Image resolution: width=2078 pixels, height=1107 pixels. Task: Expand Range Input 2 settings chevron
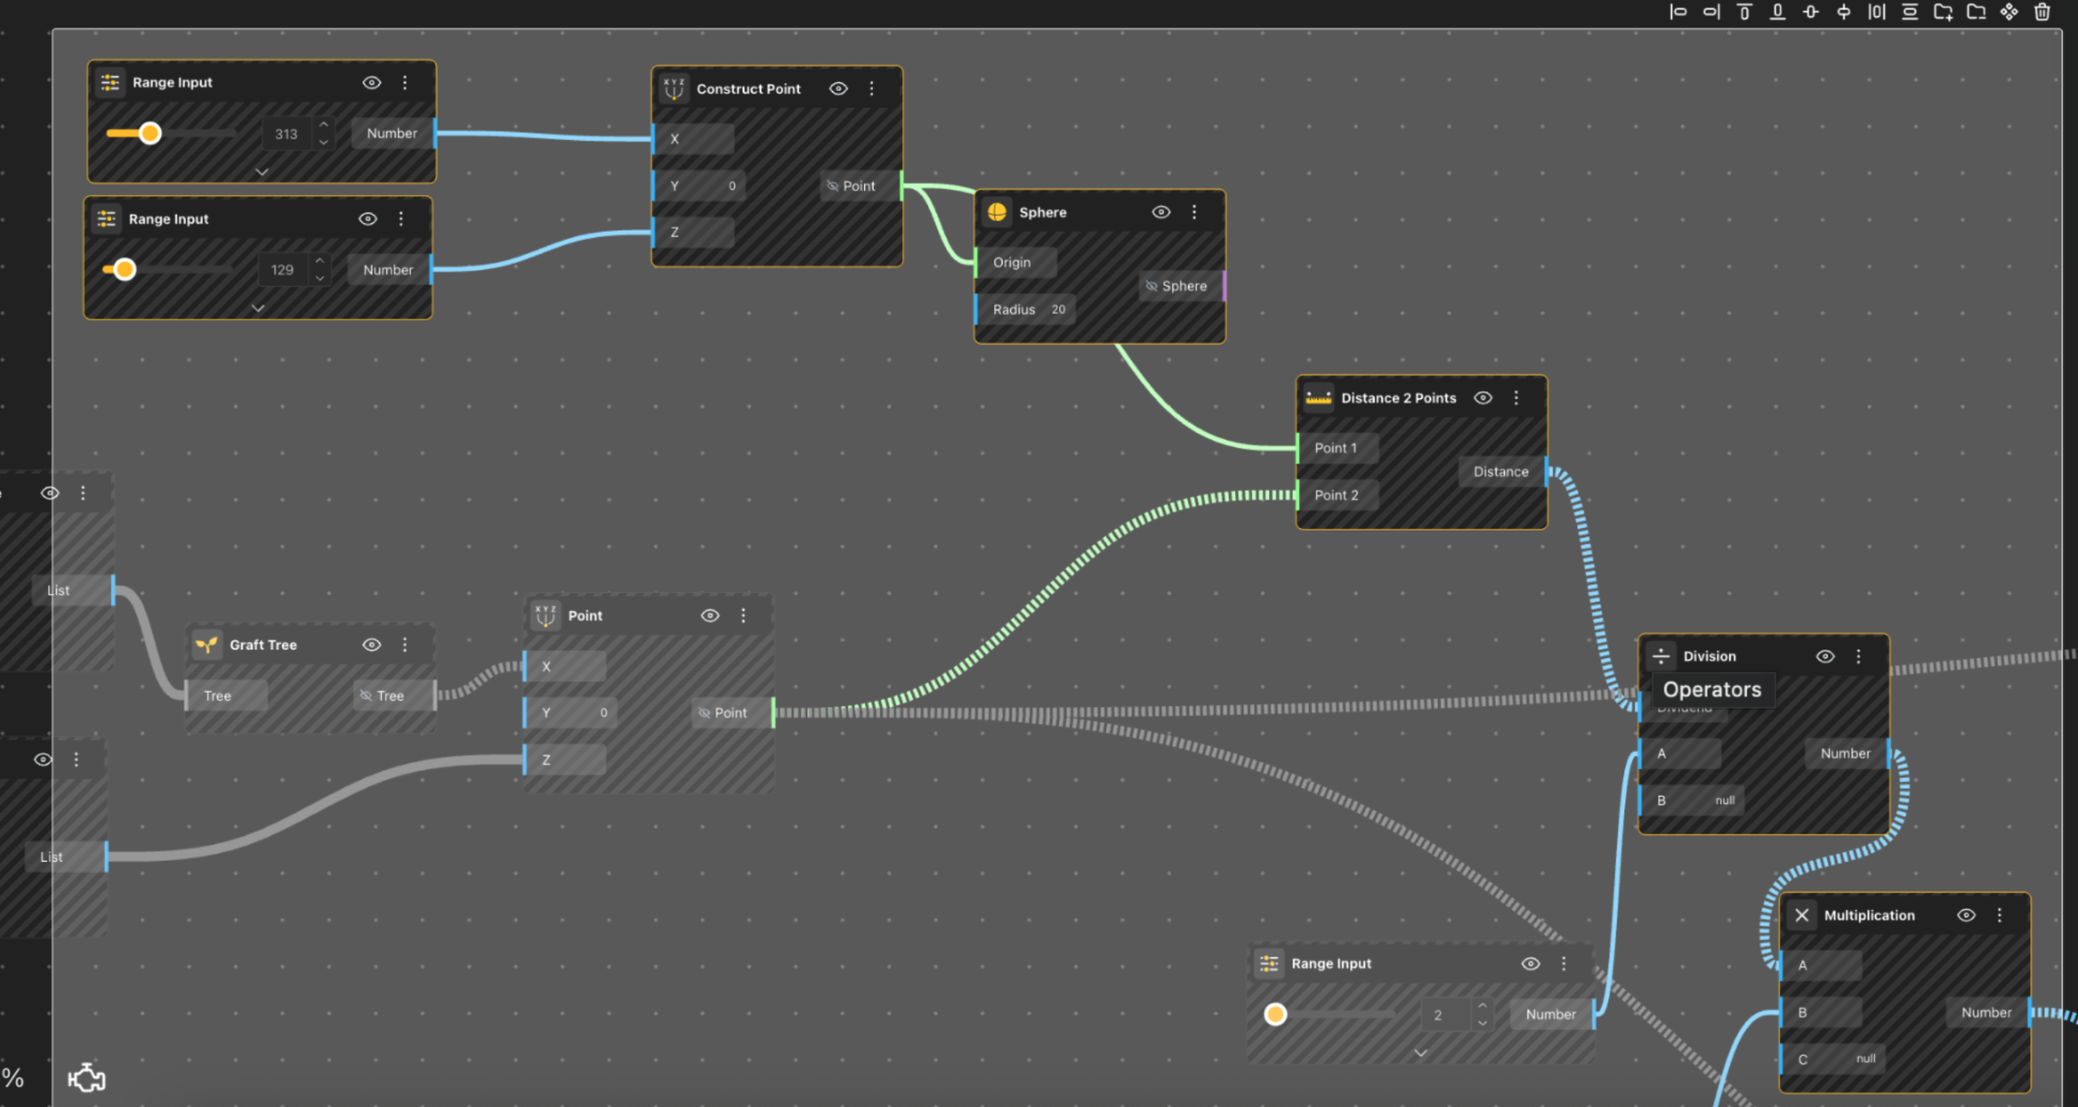click(1420, 1053)
